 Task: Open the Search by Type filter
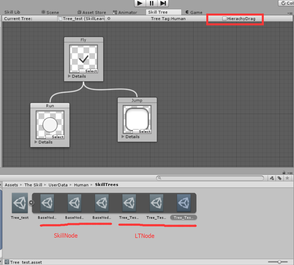(x=272, y=178)
